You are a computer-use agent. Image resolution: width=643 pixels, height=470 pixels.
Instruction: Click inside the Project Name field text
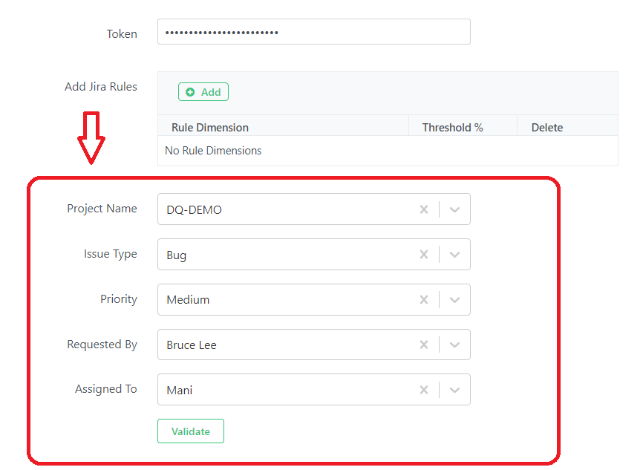click(194, 210)
